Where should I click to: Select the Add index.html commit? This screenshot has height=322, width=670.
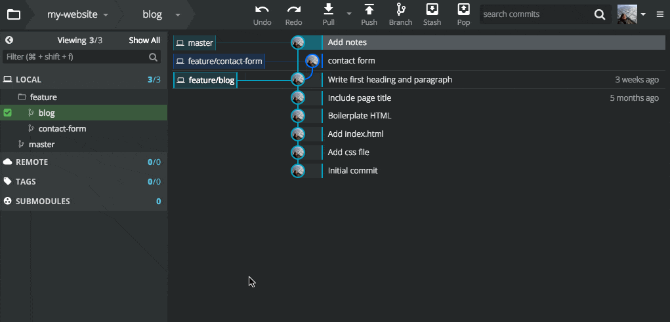point(356,134)
